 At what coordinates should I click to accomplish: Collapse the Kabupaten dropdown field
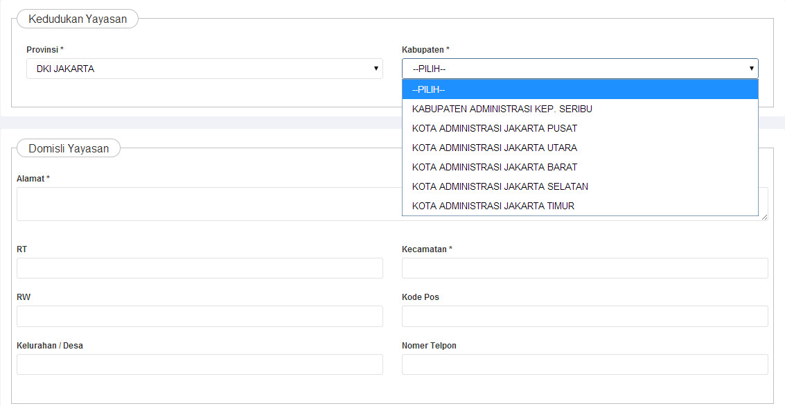tap(579, 69)
